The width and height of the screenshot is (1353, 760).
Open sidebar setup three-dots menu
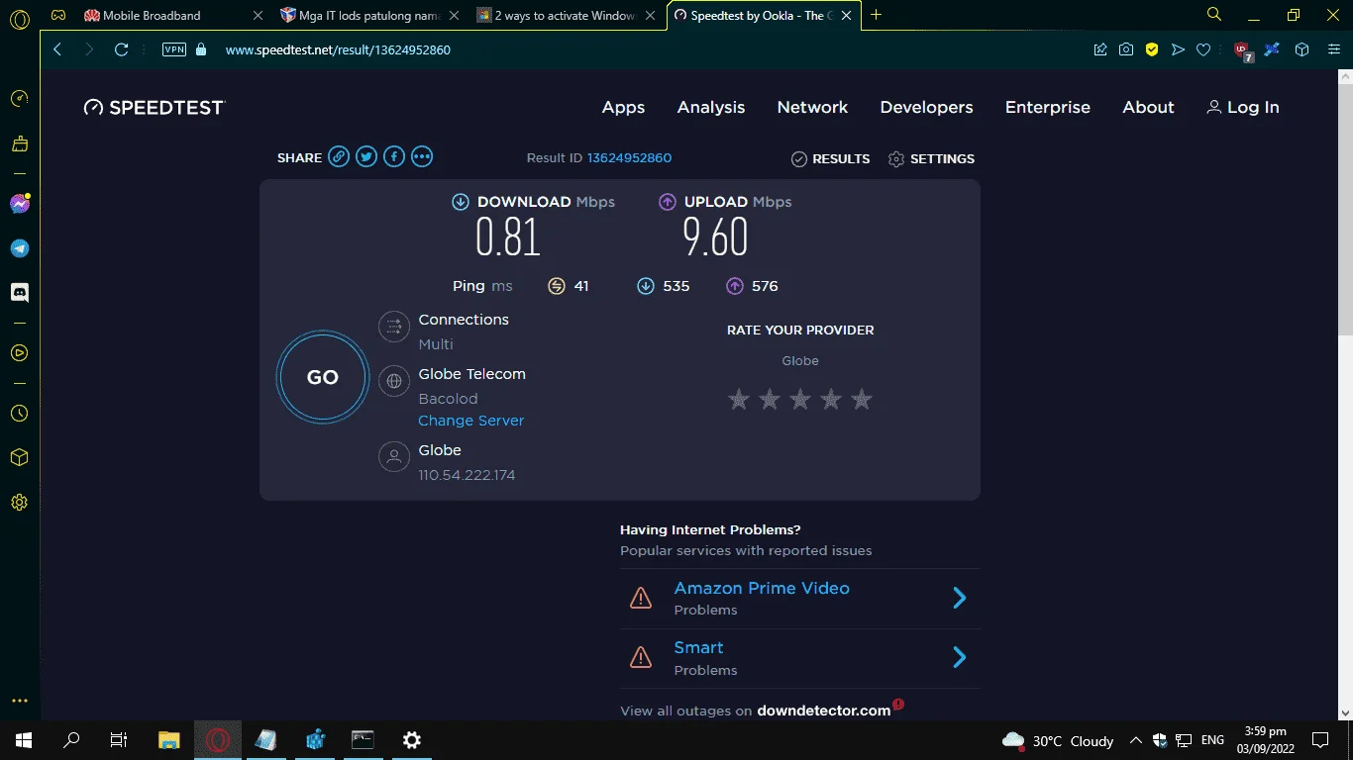click(x=19, y=701)
